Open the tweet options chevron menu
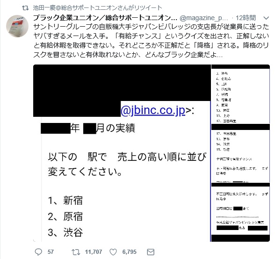Image resolution: width=275 pixels, height=259 pixels. [266, 18]
